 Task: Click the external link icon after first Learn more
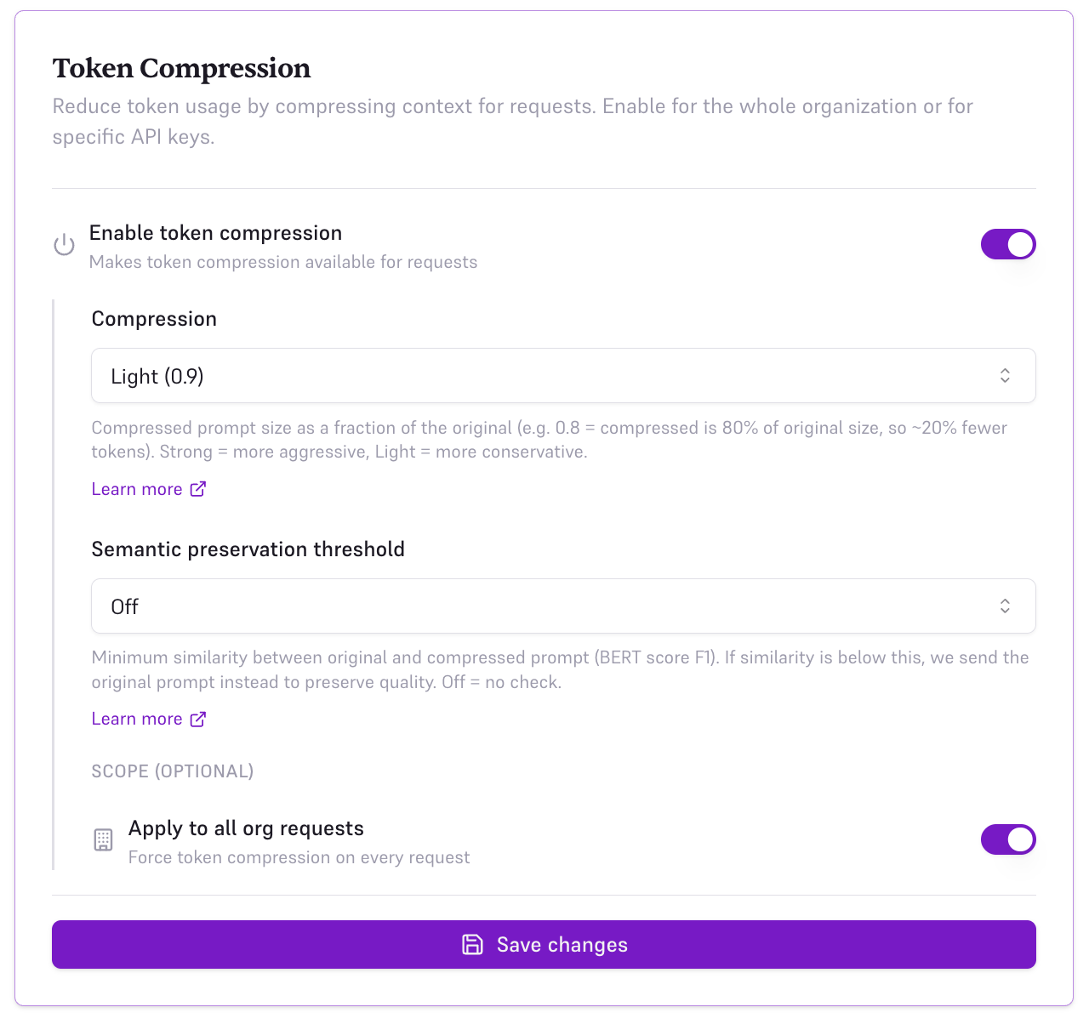click(198, 489)
